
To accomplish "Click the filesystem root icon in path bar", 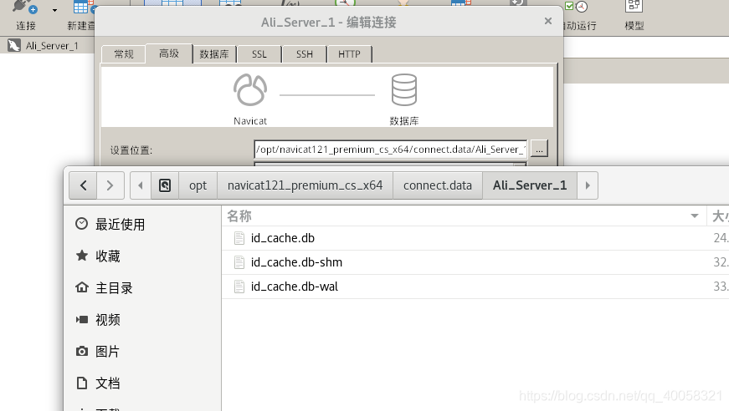I will (165, 185).
